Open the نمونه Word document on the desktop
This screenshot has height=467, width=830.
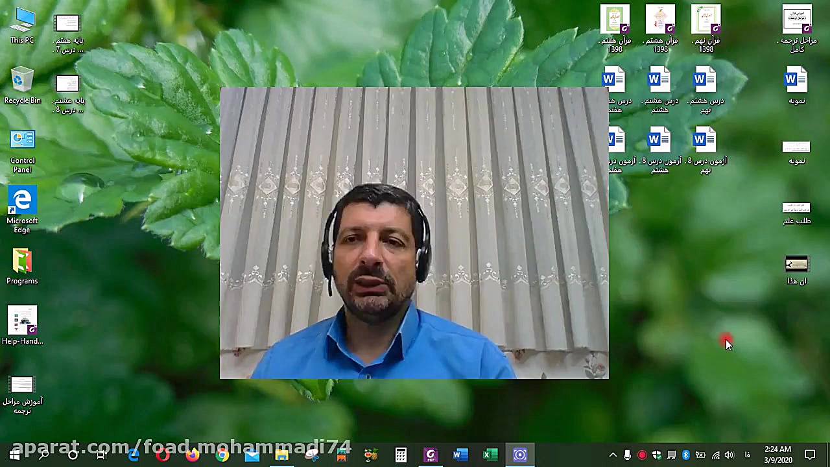(796, 78)
